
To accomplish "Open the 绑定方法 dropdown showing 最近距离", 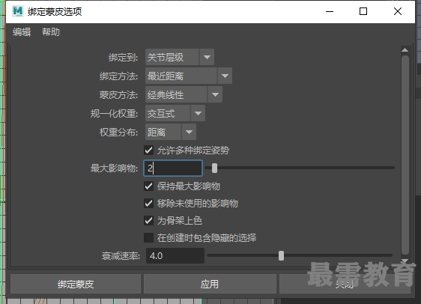I will click(x=189, y=76).
